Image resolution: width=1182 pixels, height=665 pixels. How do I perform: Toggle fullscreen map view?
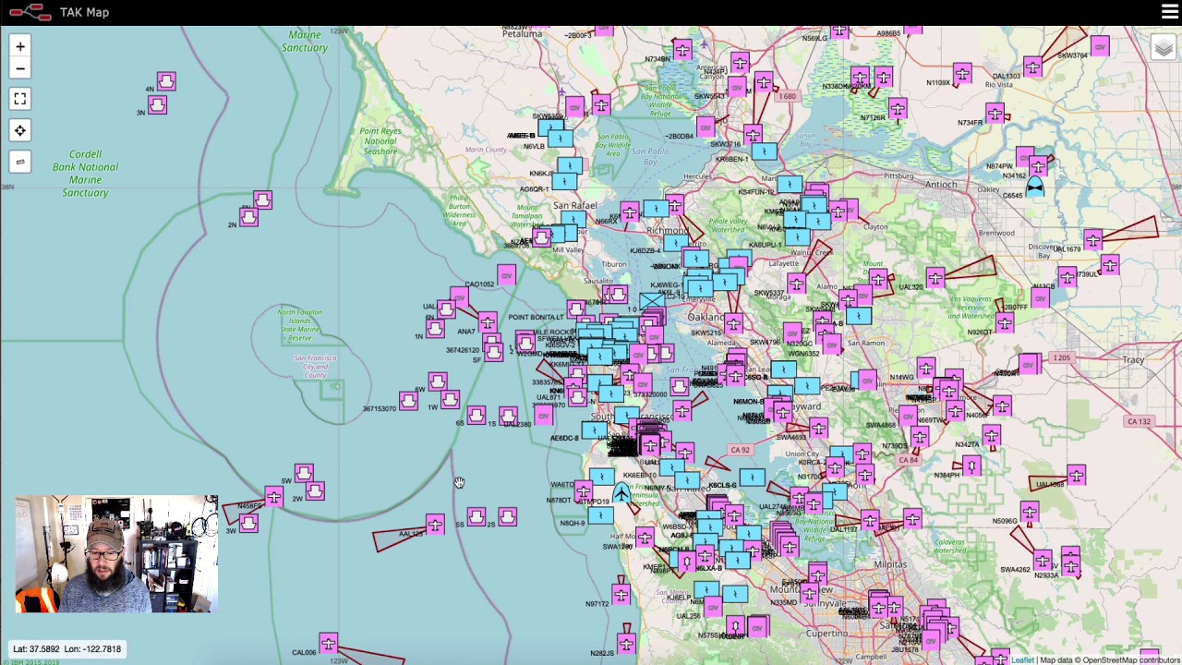click(19, 99)
